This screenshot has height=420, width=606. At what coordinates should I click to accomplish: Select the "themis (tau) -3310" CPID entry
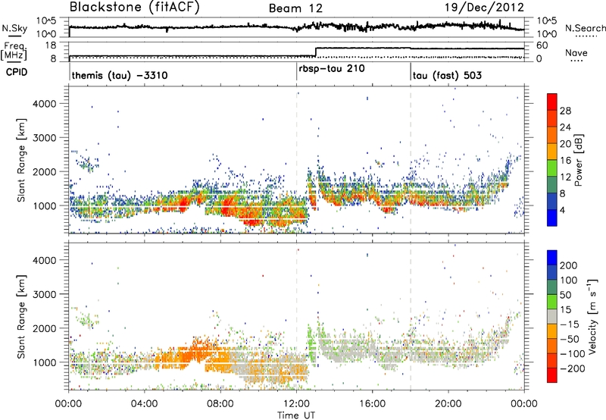[x=120, y=75]
